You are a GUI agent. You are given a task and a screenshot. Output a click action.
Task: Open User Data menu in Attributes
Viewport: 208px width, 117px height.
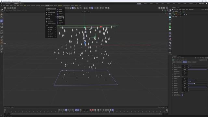tap(182, 58)
